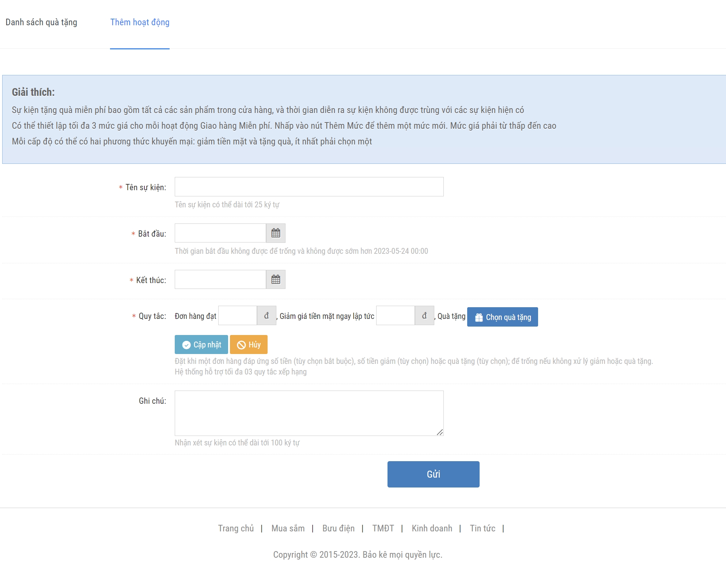Submit the form with Gửi button
Screen dimensions: 726x561
(433, 474)
